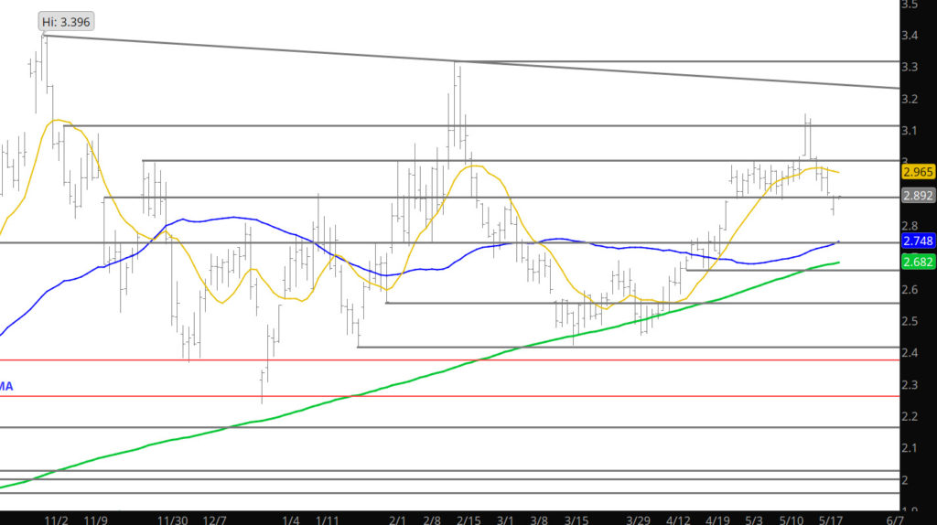
Task: Click the 3.3 price axis label
Action: click(910, 68)
